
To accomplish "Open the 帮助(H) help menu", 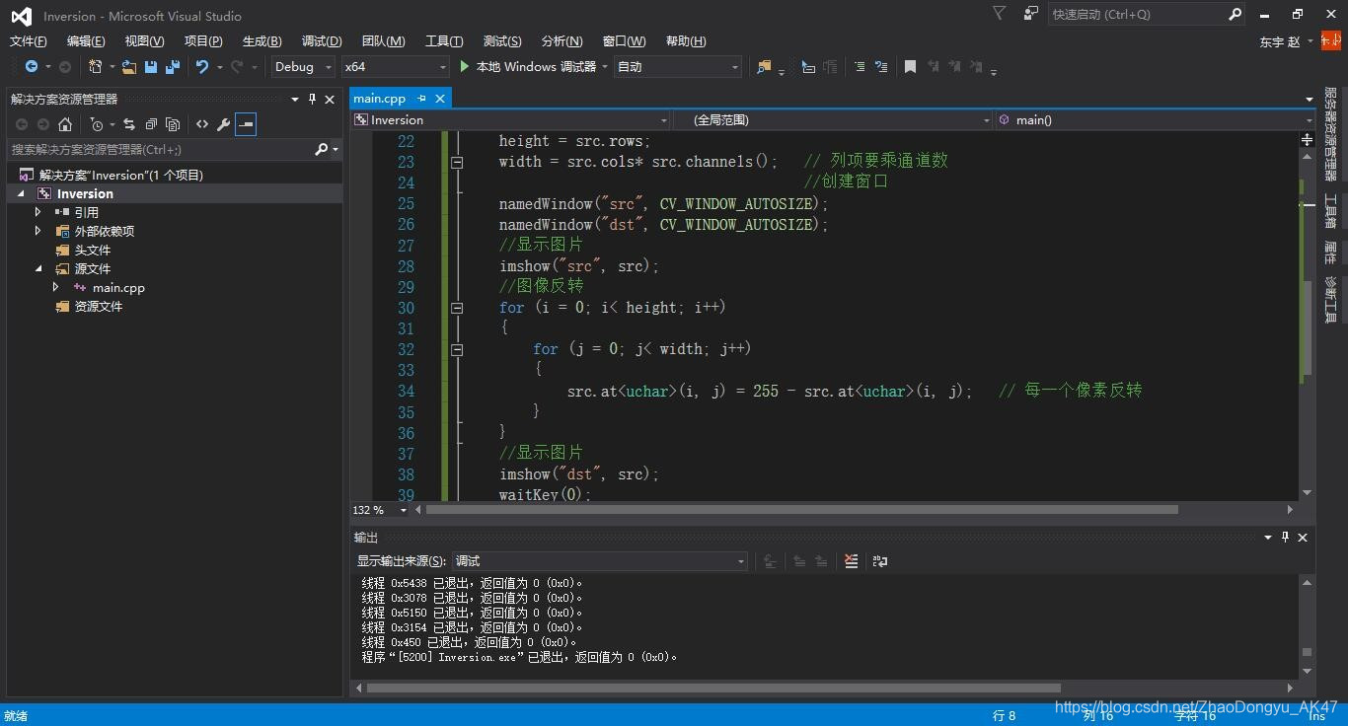I will [686, 40].
